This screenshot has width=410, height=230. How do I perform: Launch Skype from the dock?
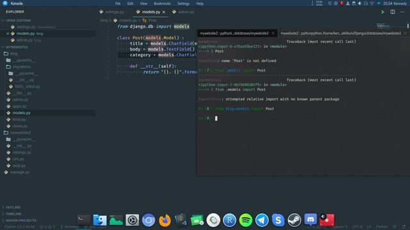(278, 220)
